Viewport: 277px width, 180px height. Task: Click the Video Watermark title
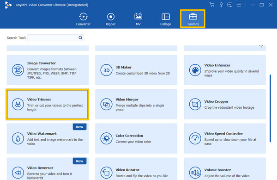click(42, 134)
